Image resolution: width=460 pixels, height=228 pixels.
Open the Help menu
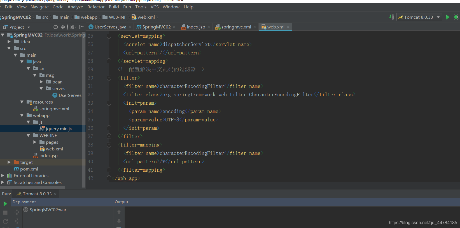188,7
